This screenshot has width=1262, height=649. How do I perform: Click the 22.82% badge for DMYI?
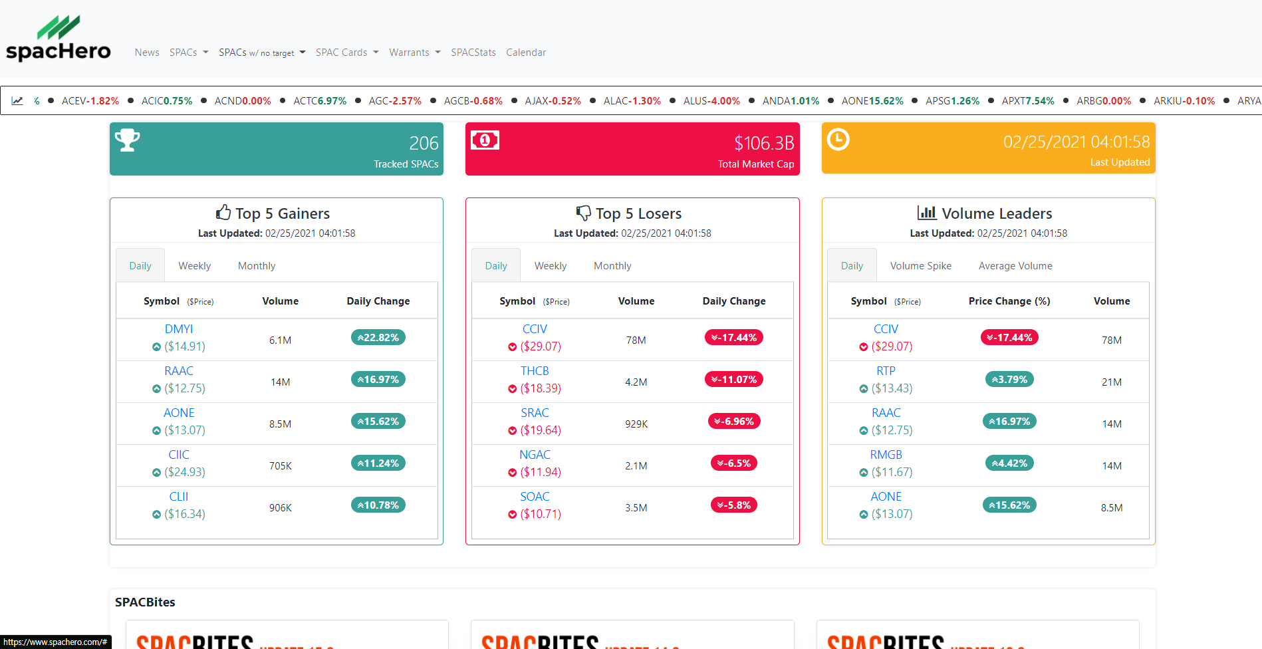click(378, 338)
